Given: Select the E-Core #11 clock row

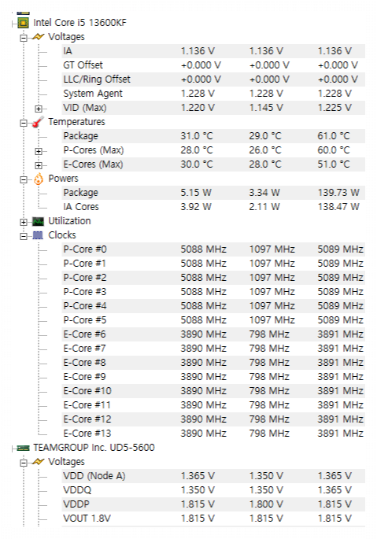Looking at the screenshot, I should point(213,405).
